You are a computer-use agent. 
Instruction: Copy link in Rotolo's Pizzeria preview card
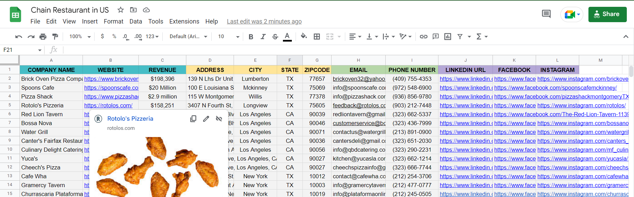(193, 119)
